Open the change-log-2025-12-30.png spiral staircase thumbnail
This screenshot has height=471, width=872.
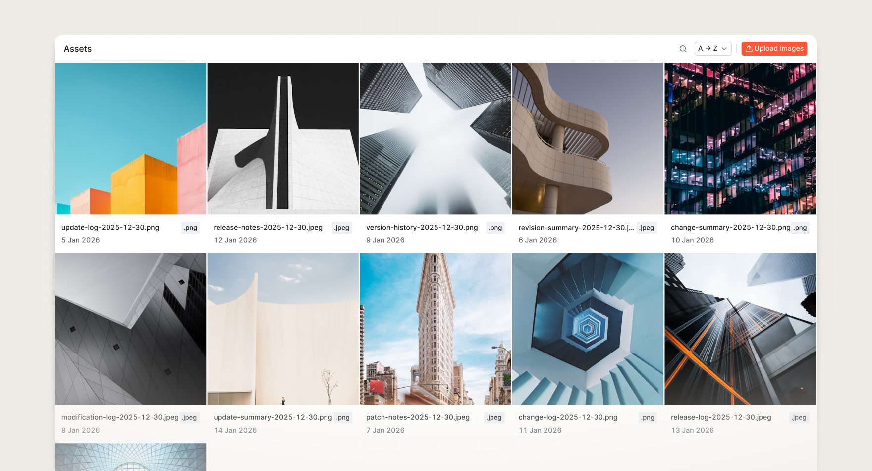click(x=588, y=329)
